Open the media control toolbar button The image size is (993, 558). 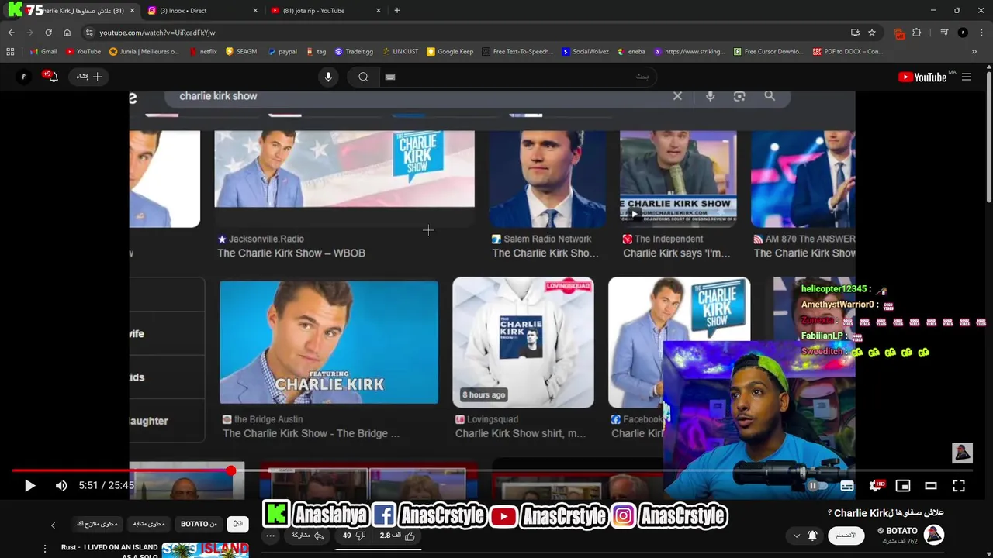tap(944, 33)
